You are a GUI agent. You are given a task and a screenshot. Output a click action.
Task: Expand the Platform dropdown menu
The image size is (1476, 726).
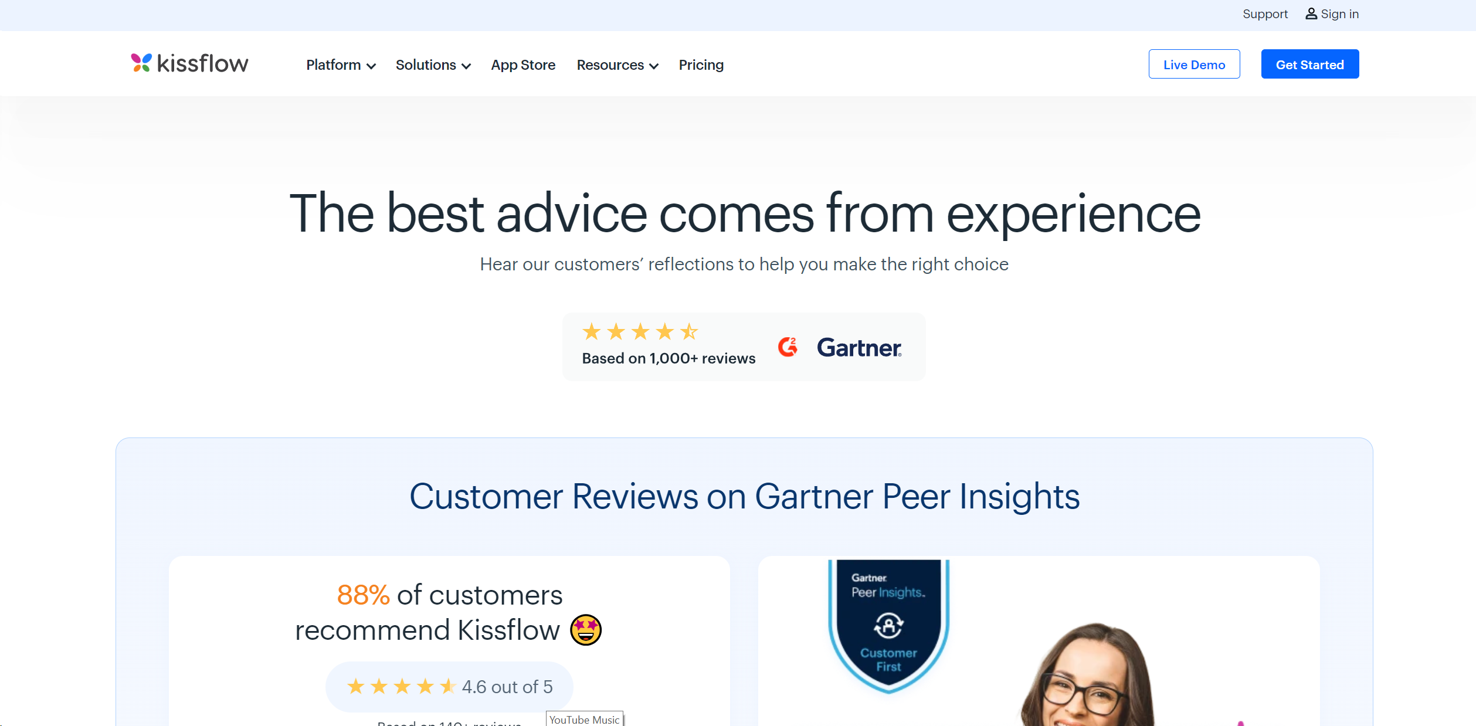click(x=340, y=64)
